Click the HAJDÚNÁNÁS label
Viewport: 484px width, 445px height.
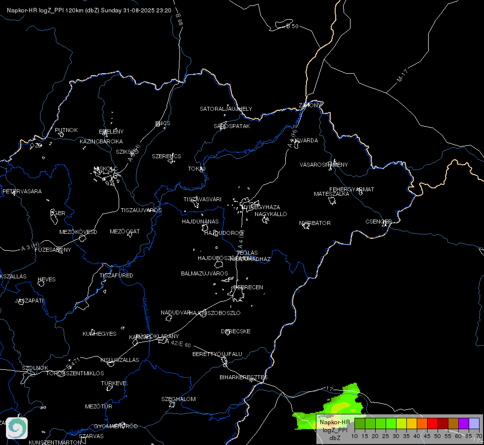click(x=200, y=222)
